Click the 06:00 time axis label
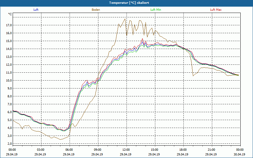The width and height of the screenshot is (253, 158). [x=69, y=150]
